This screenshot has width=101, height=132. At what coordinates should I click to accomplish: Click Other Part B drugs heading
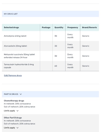tap(13, 118)
